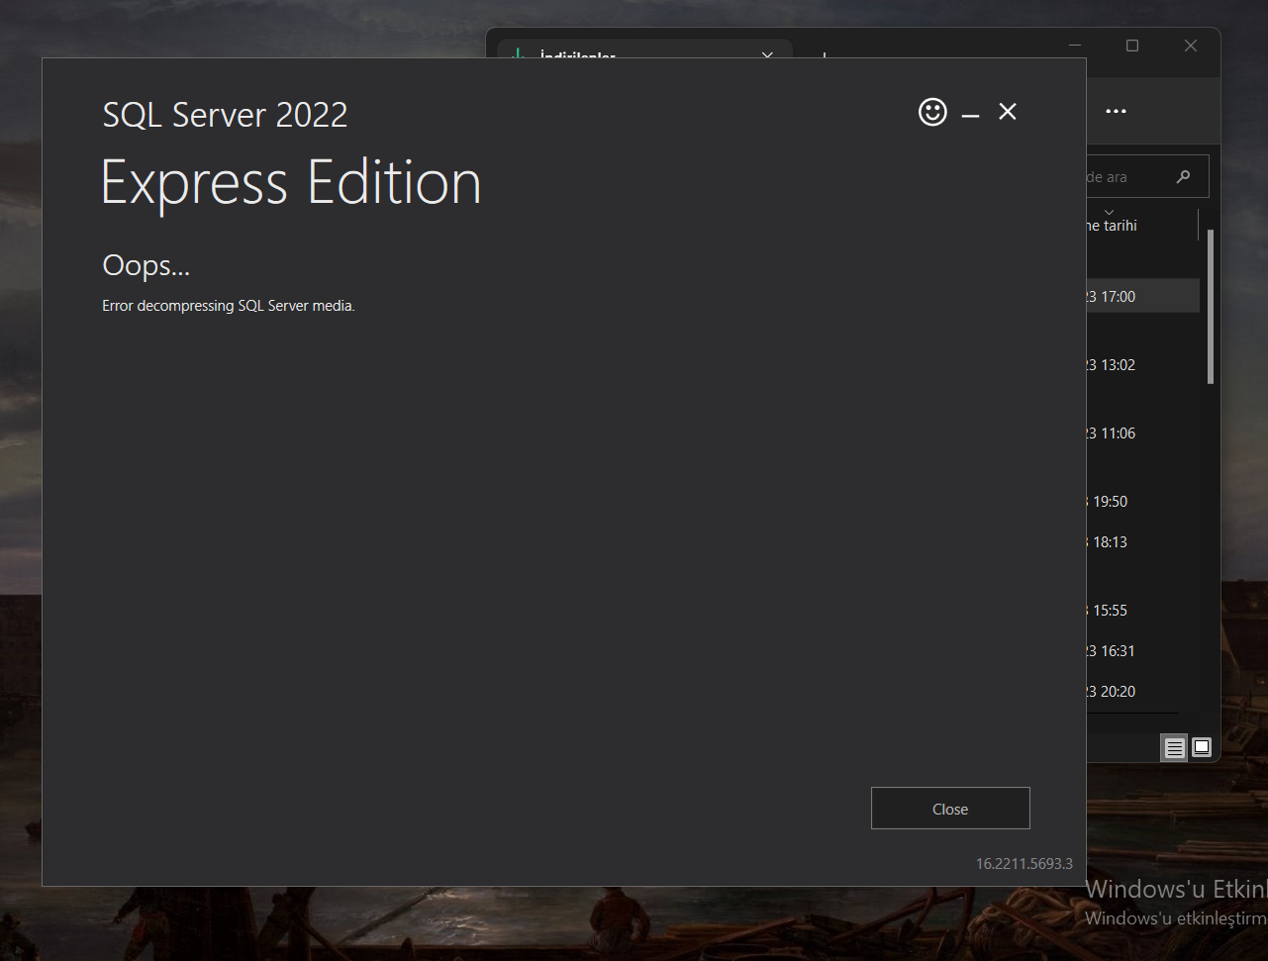Screen dimensions: 1268x961
Task: Close the SQL Server installer with X
Action: [x=1008, y=112]
